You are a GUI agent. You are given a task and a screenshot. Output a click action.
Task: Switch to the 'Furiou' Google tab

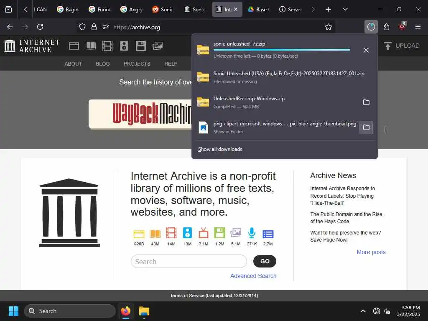pyautogui.click(x=100, y=9)
